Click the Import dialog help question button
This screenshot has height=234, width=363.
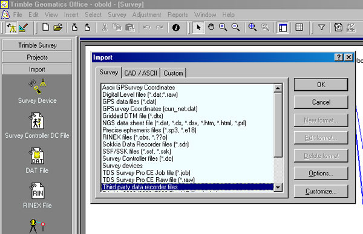point(339,57)
